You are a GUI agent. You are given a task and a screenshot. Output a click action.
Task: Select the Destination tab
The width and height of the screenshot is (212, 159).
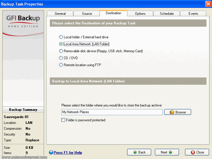coord(114,13)
